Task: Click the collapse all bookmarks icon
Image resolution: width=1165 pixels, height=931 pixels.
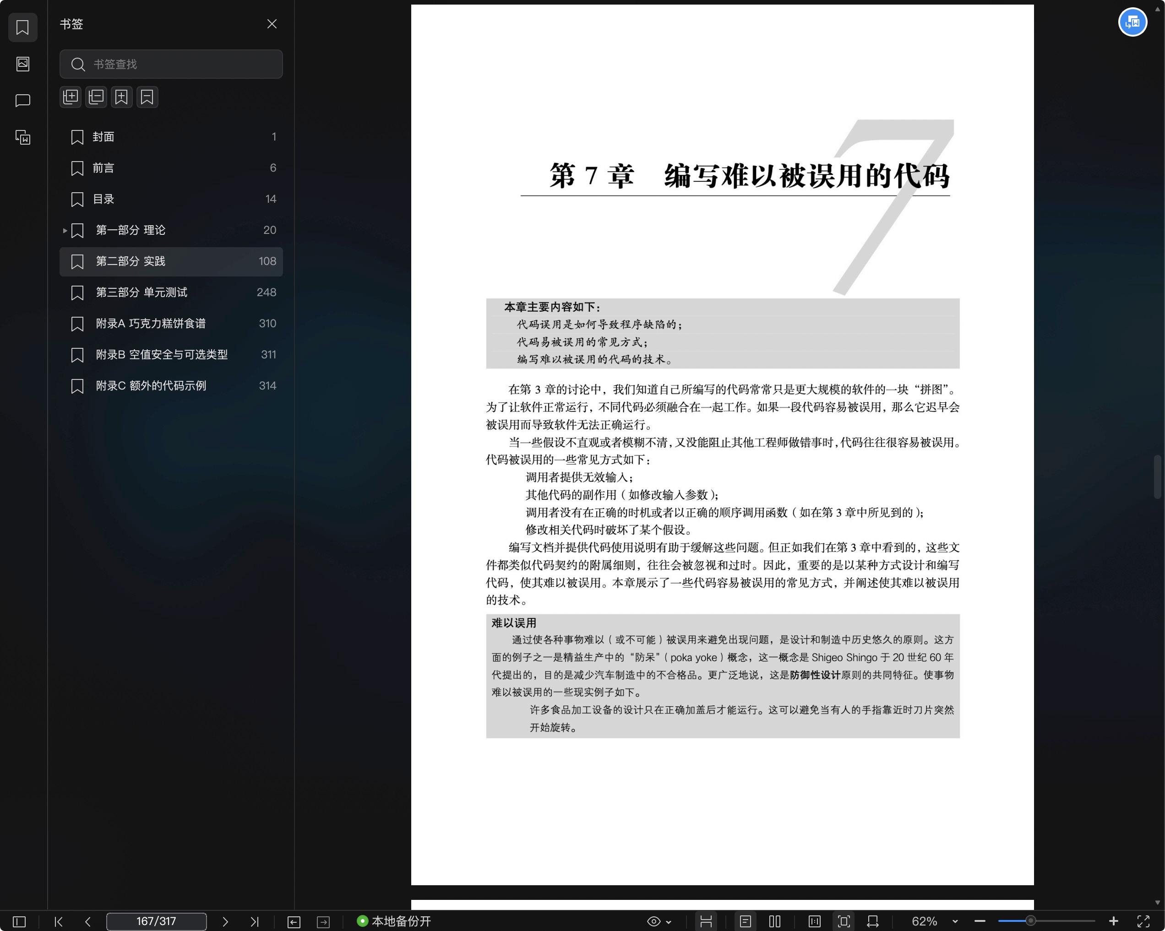Action: [96, 97]
